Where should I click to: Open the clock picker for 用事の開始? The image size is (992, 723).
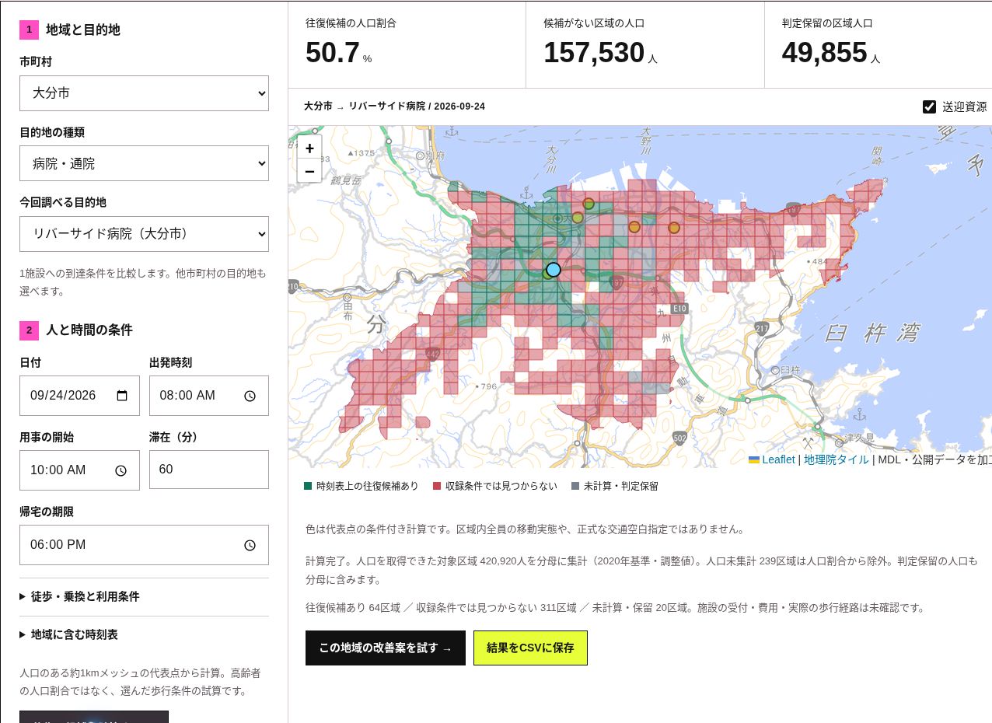[x=121, y=470]
